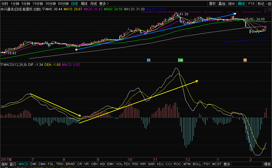The image size is (272, 168).
Task: Click the diamond icon at top right of chart
Action: coord(265,9)
